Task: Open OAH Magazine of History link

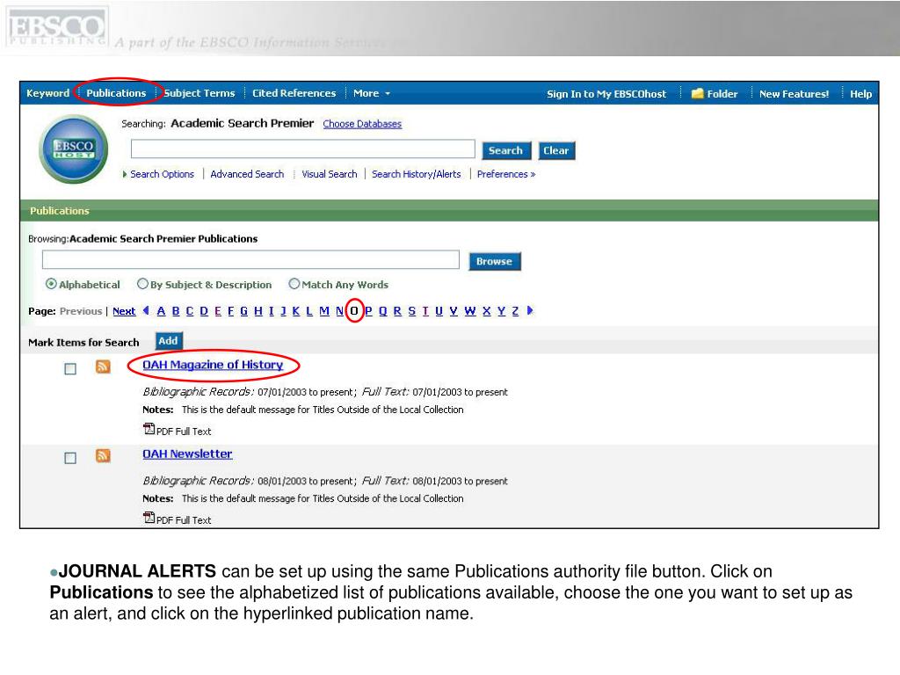Action: click(213, 365)
